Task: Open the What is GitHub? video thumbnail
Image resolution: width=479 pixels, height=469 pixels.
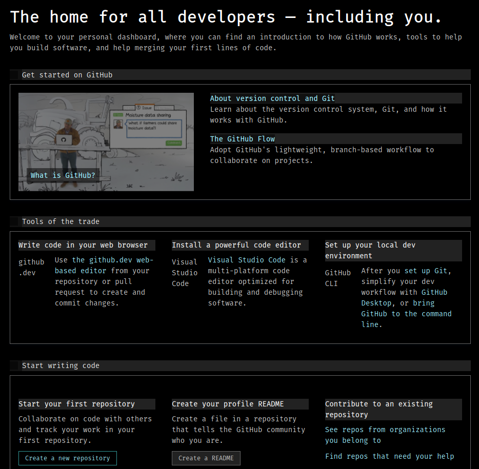Action: [106, 141]
